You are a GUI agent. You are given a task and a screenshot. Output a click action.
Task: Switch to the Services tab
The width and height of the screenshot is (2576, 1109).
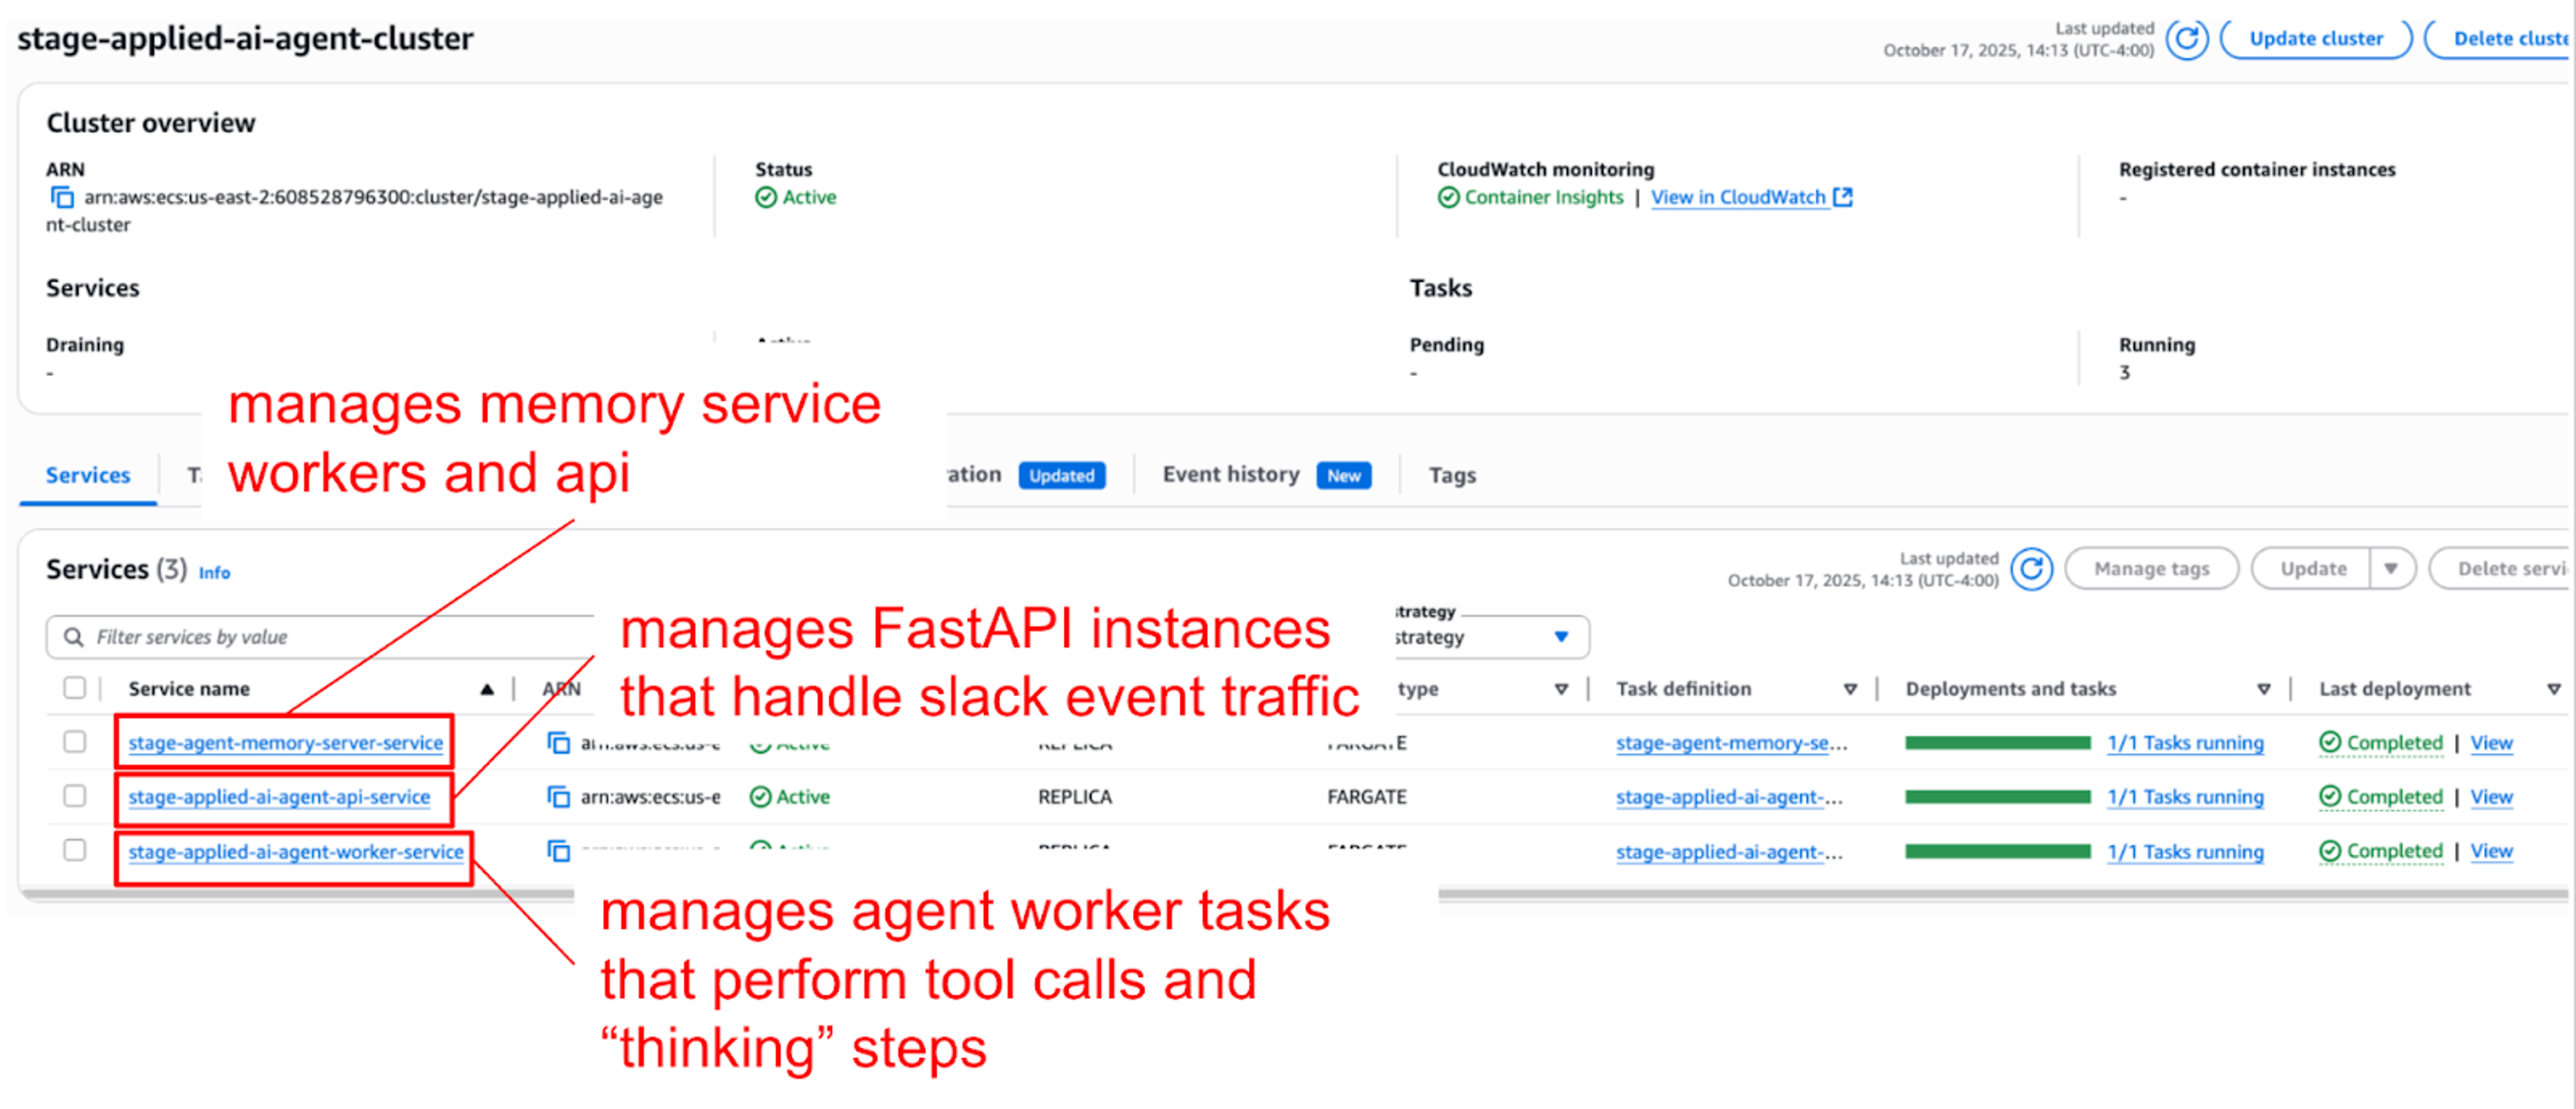coord(88,475)
